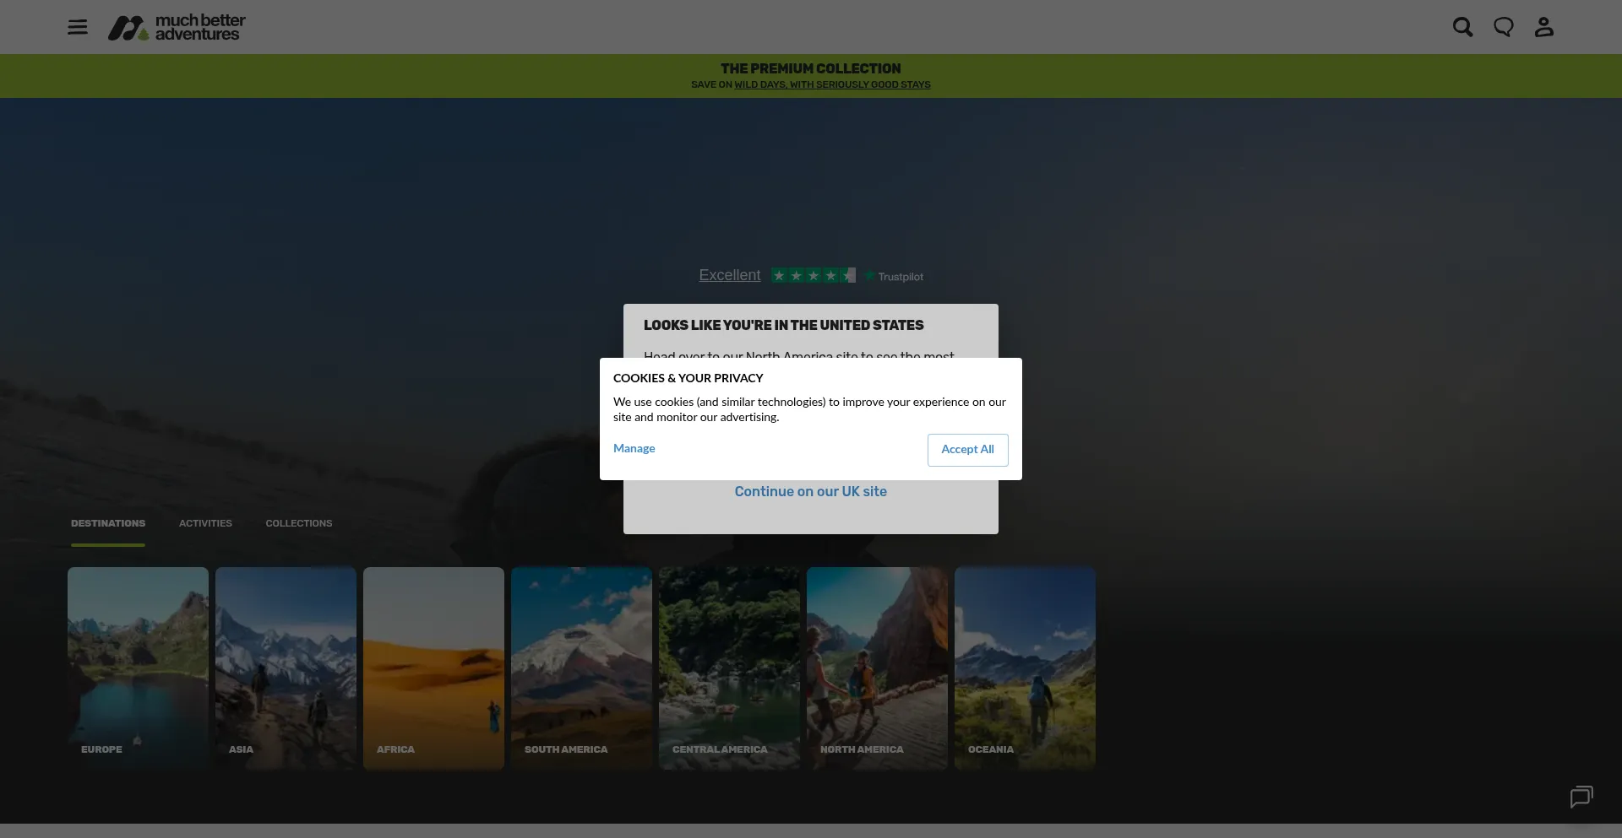Viewport: 1622px width, 838px height.
Task: Select the Europe destination card
Action: pos(138,667)
